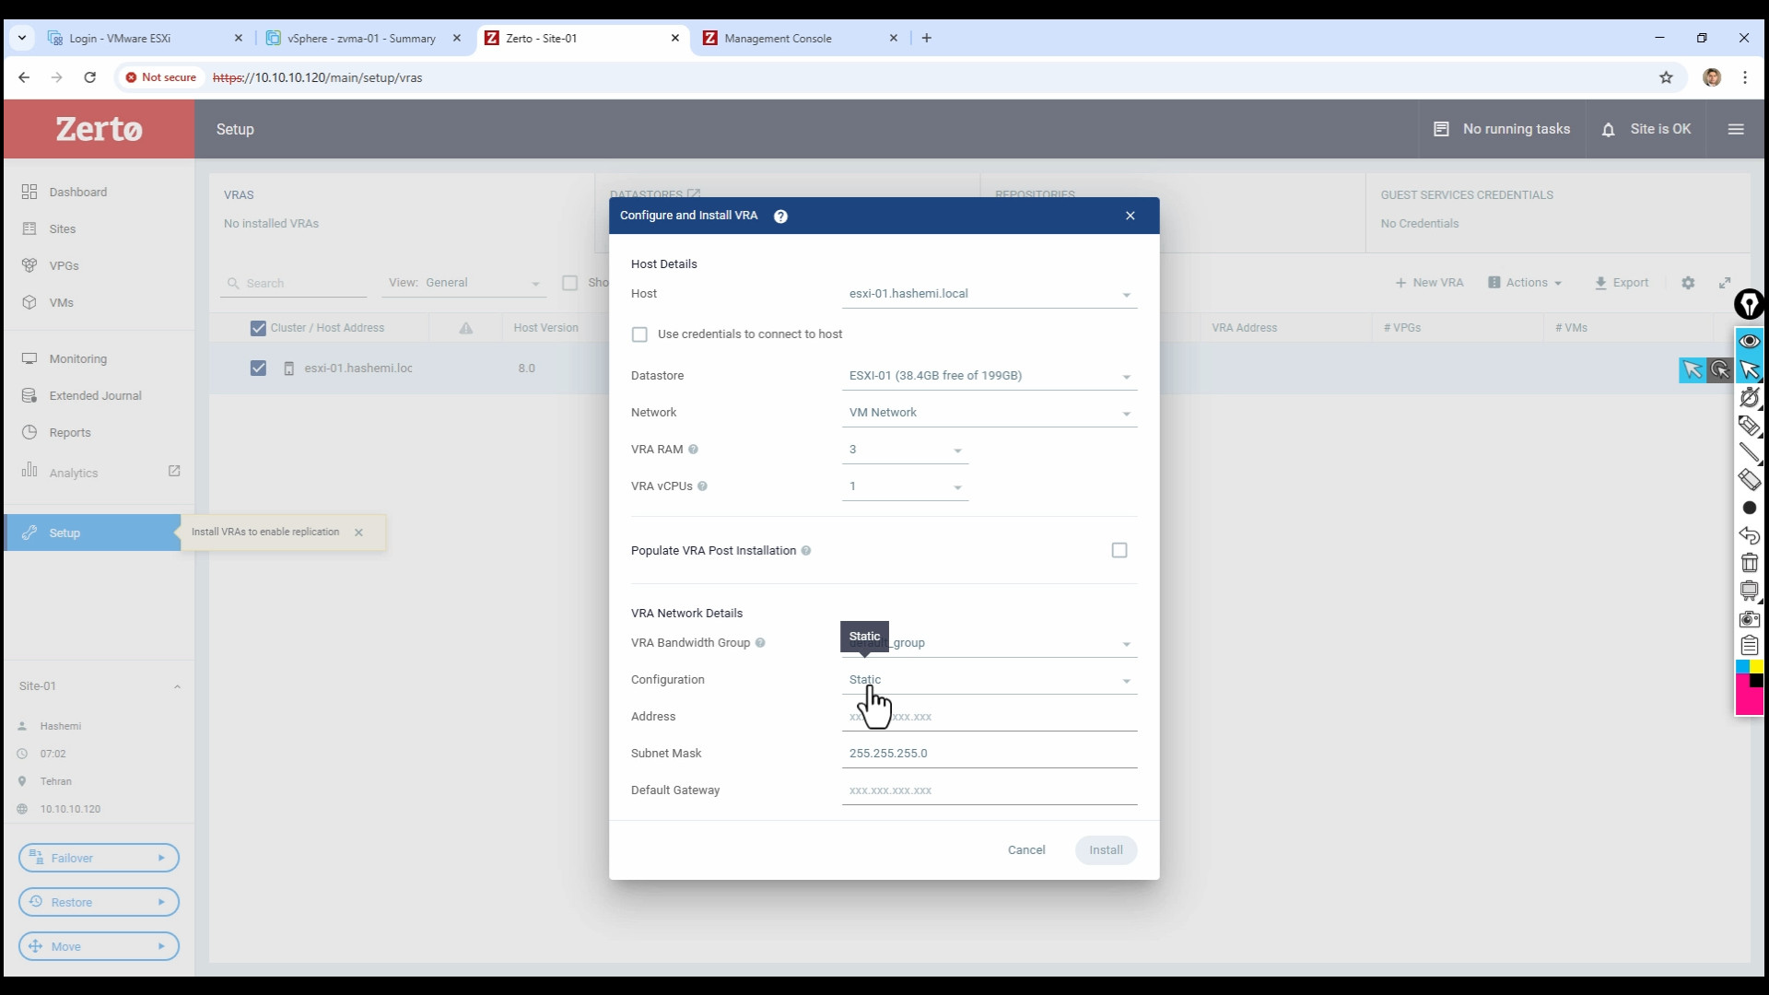Click the table settings gear icon
1769x995 pixels.
(1688, 283)
